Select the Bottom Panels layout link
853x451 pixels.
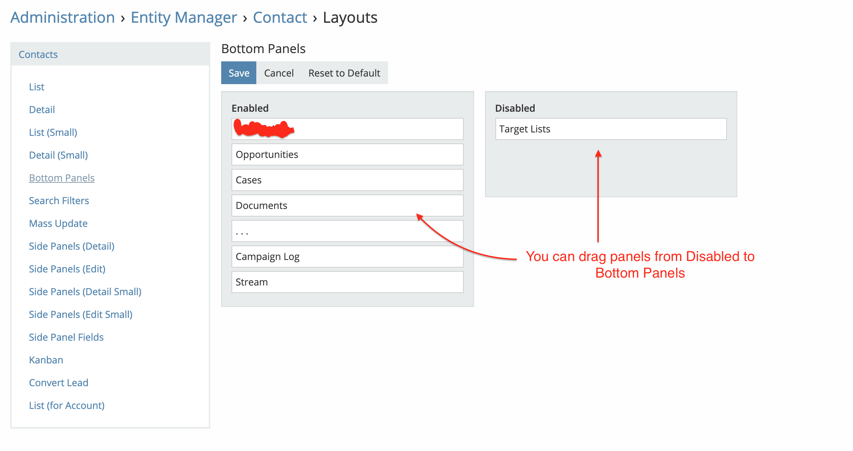pyautogui.click(x=62, y=178)
